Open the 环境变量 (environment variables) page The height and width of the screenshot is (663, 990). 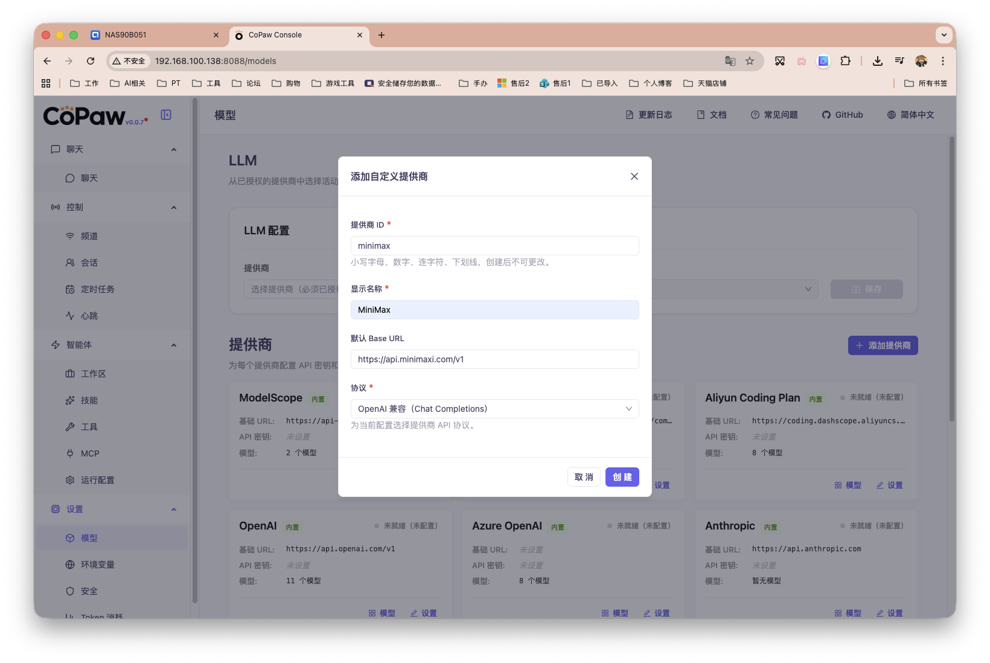97,564
